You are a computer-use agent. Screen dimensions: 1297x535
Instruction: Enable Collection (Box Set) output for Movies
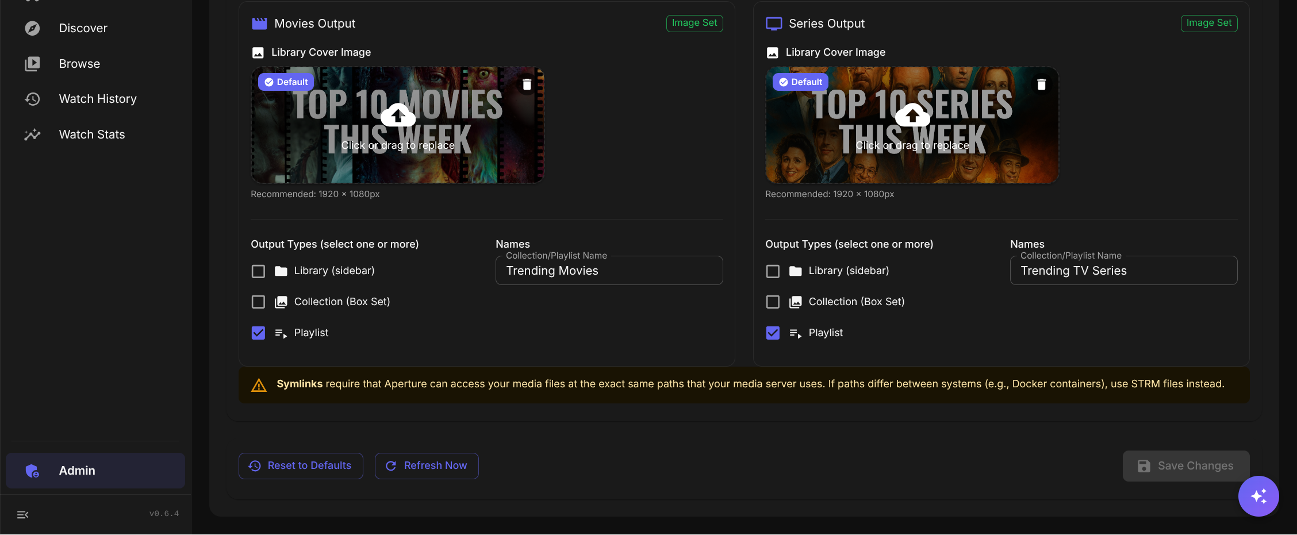[259, 302]
